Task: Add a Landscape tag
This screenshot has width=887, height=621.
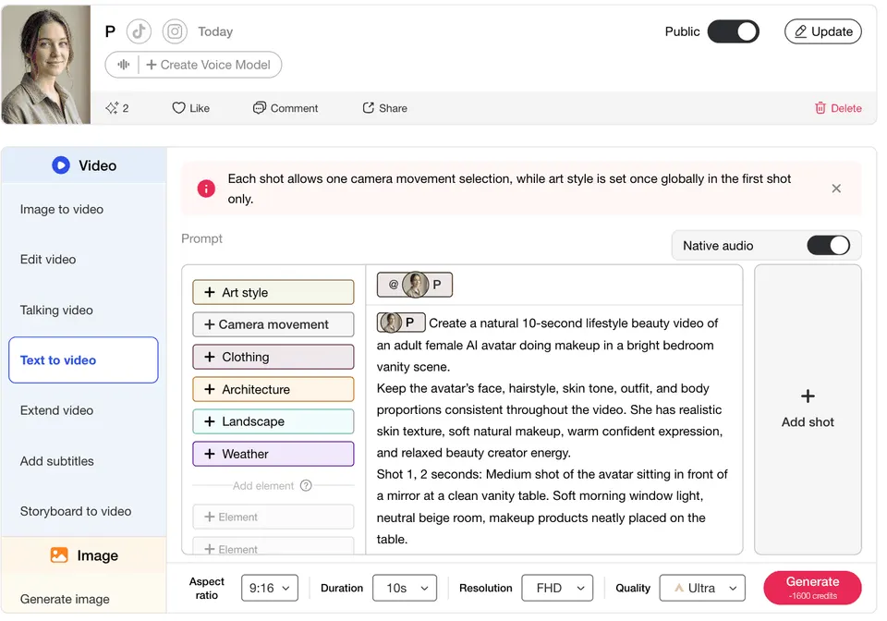Action: (273, 421)
